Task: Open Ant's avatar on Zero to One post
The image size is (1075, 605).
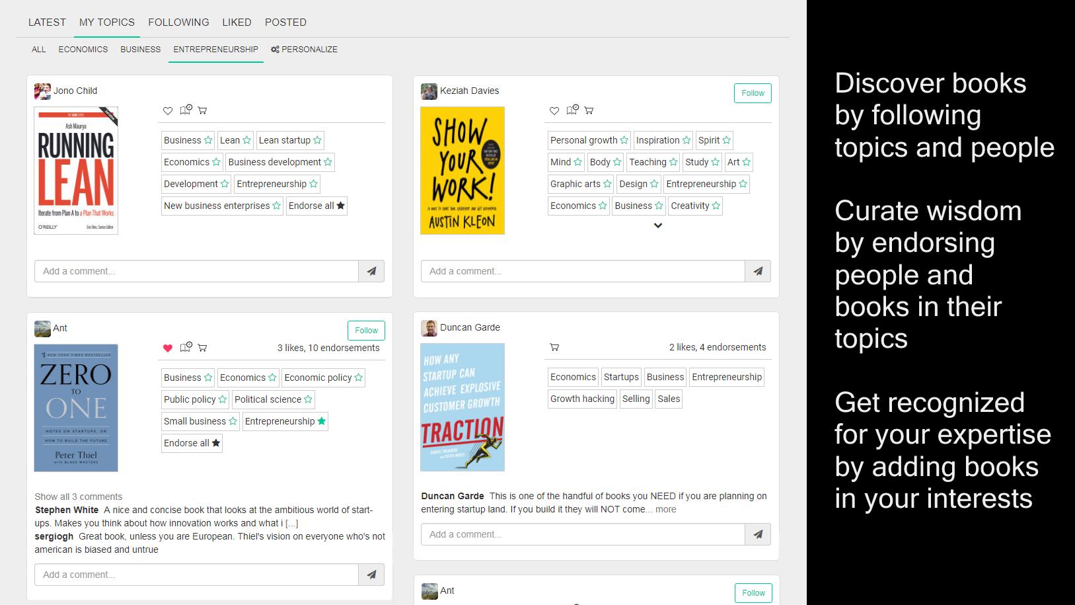Action: [x=42, y=329]
